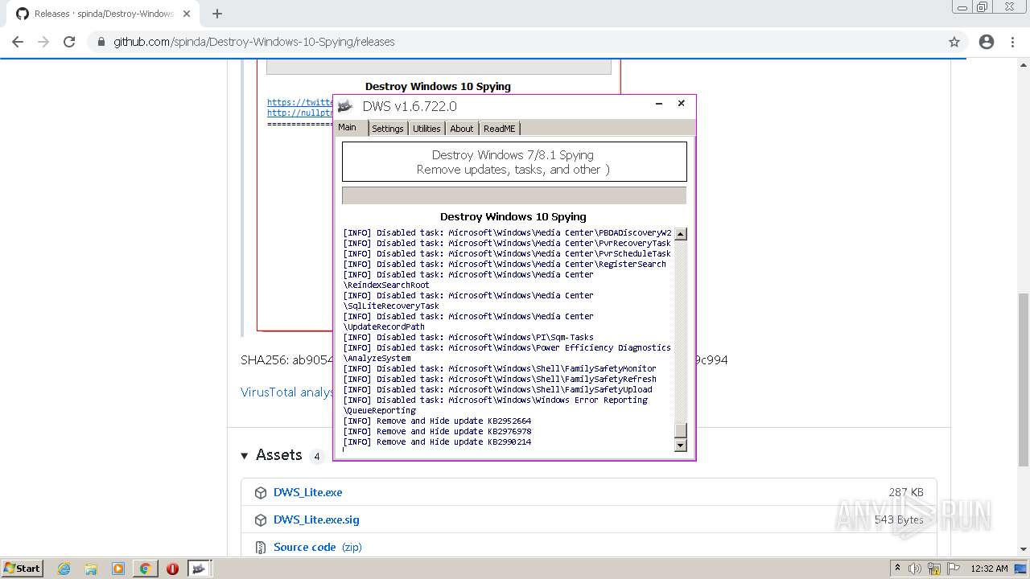This screenshot has height=579, width=1030.
Task: Click the Assets count badge 4
Action: click(x=317, y=456)
